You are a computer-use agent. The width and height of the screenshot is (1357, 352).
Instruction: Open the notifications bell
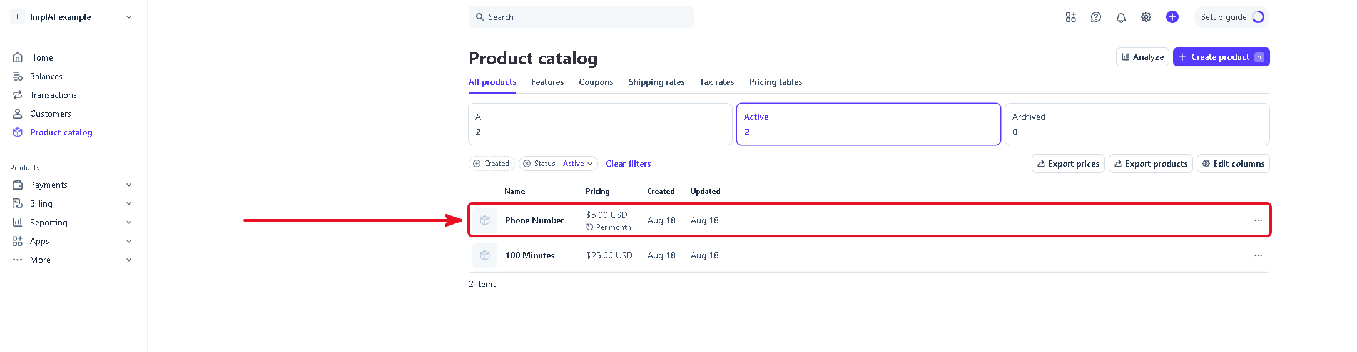pyautogui.click(x=1121, y=17)
